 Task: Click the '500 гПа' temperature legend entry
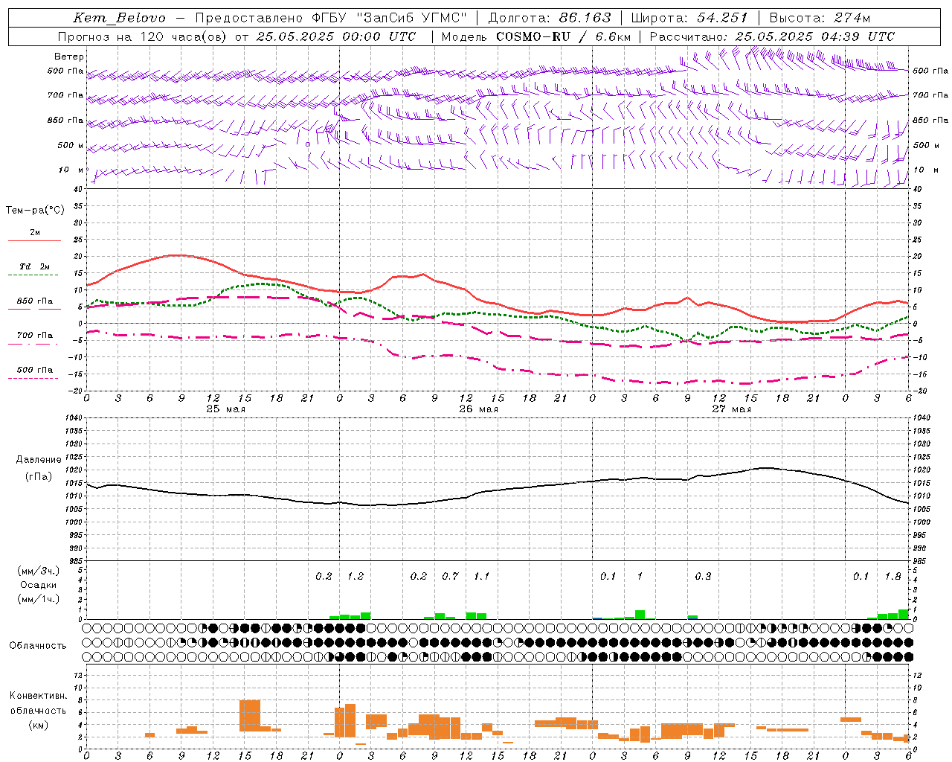(x=35, y=369)
